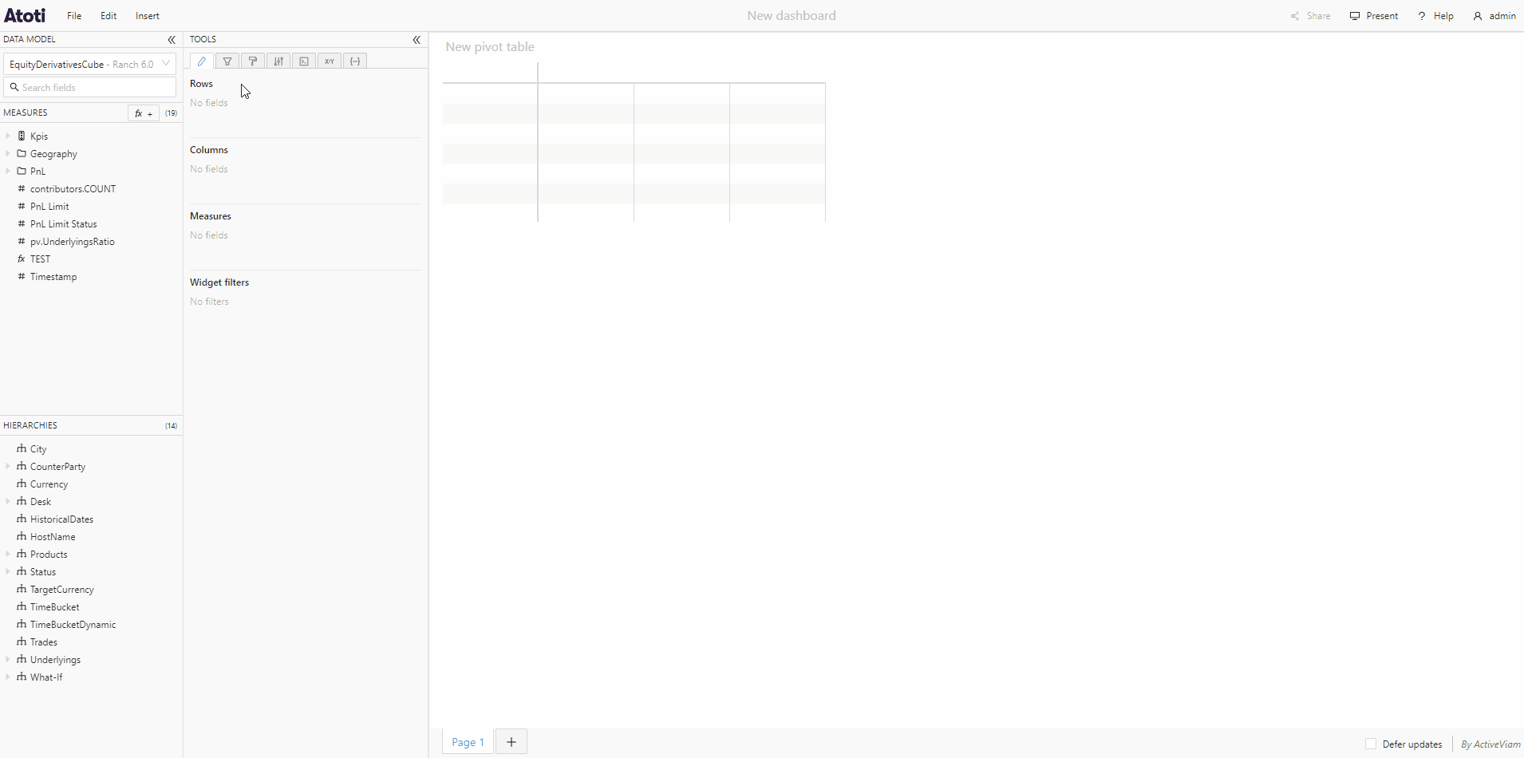Viewport: 1524px width, 758px height.
Task: Create a new calculated measure with fx+
Action: [x=144, y=113]
